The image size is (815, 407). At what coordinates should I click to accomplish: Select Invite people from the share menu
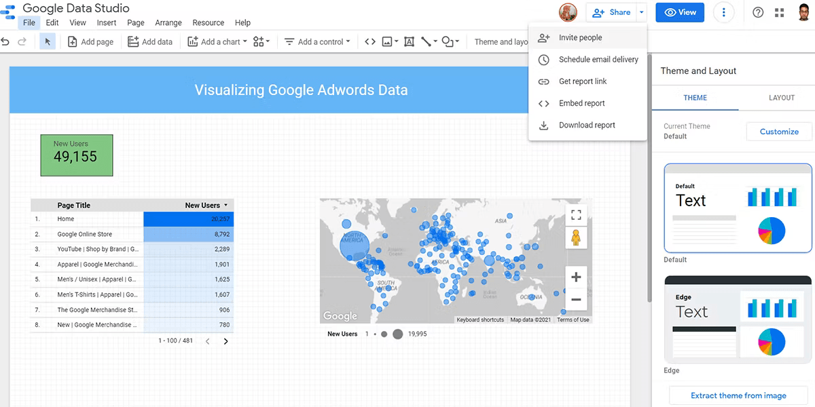(x=587, y=37)
